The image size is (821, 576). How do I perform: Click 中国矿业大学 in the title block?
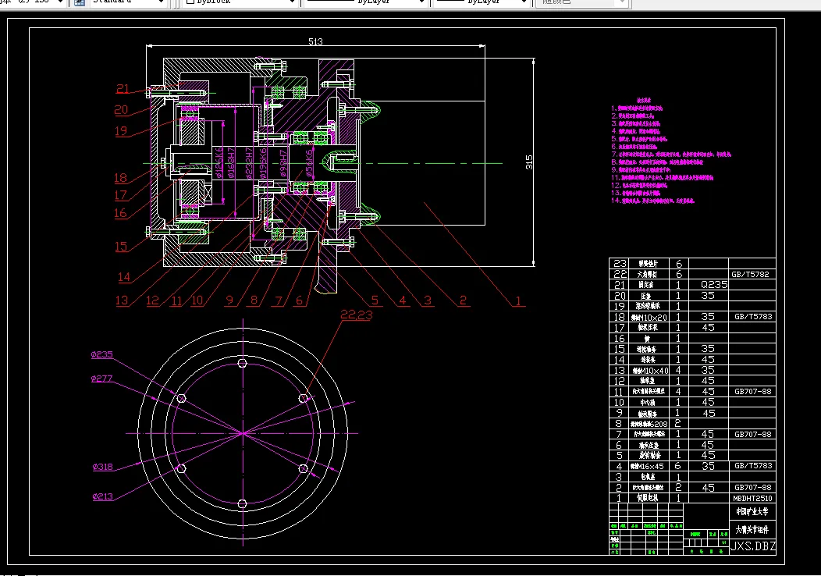pyautogui.click(x=752, y=511)
